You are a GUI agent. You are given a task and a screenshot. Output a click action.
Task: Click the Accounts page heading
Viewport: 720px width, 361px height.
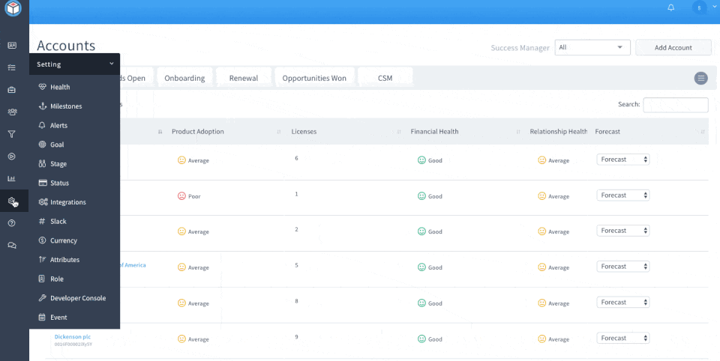coord(66,46)
